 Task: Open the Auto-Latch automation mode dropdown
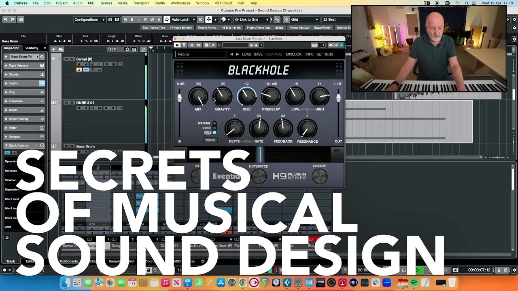point(184,19)
